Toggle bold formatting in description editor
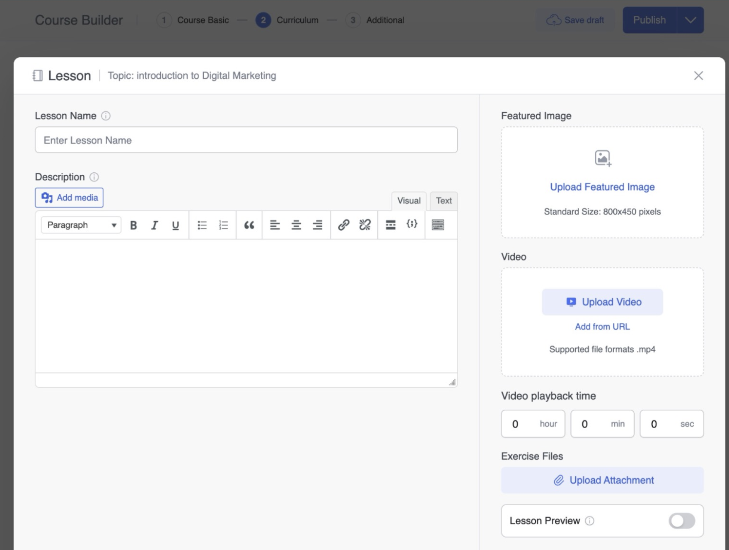Screen dimensions: 729x550 coord(133,225)
